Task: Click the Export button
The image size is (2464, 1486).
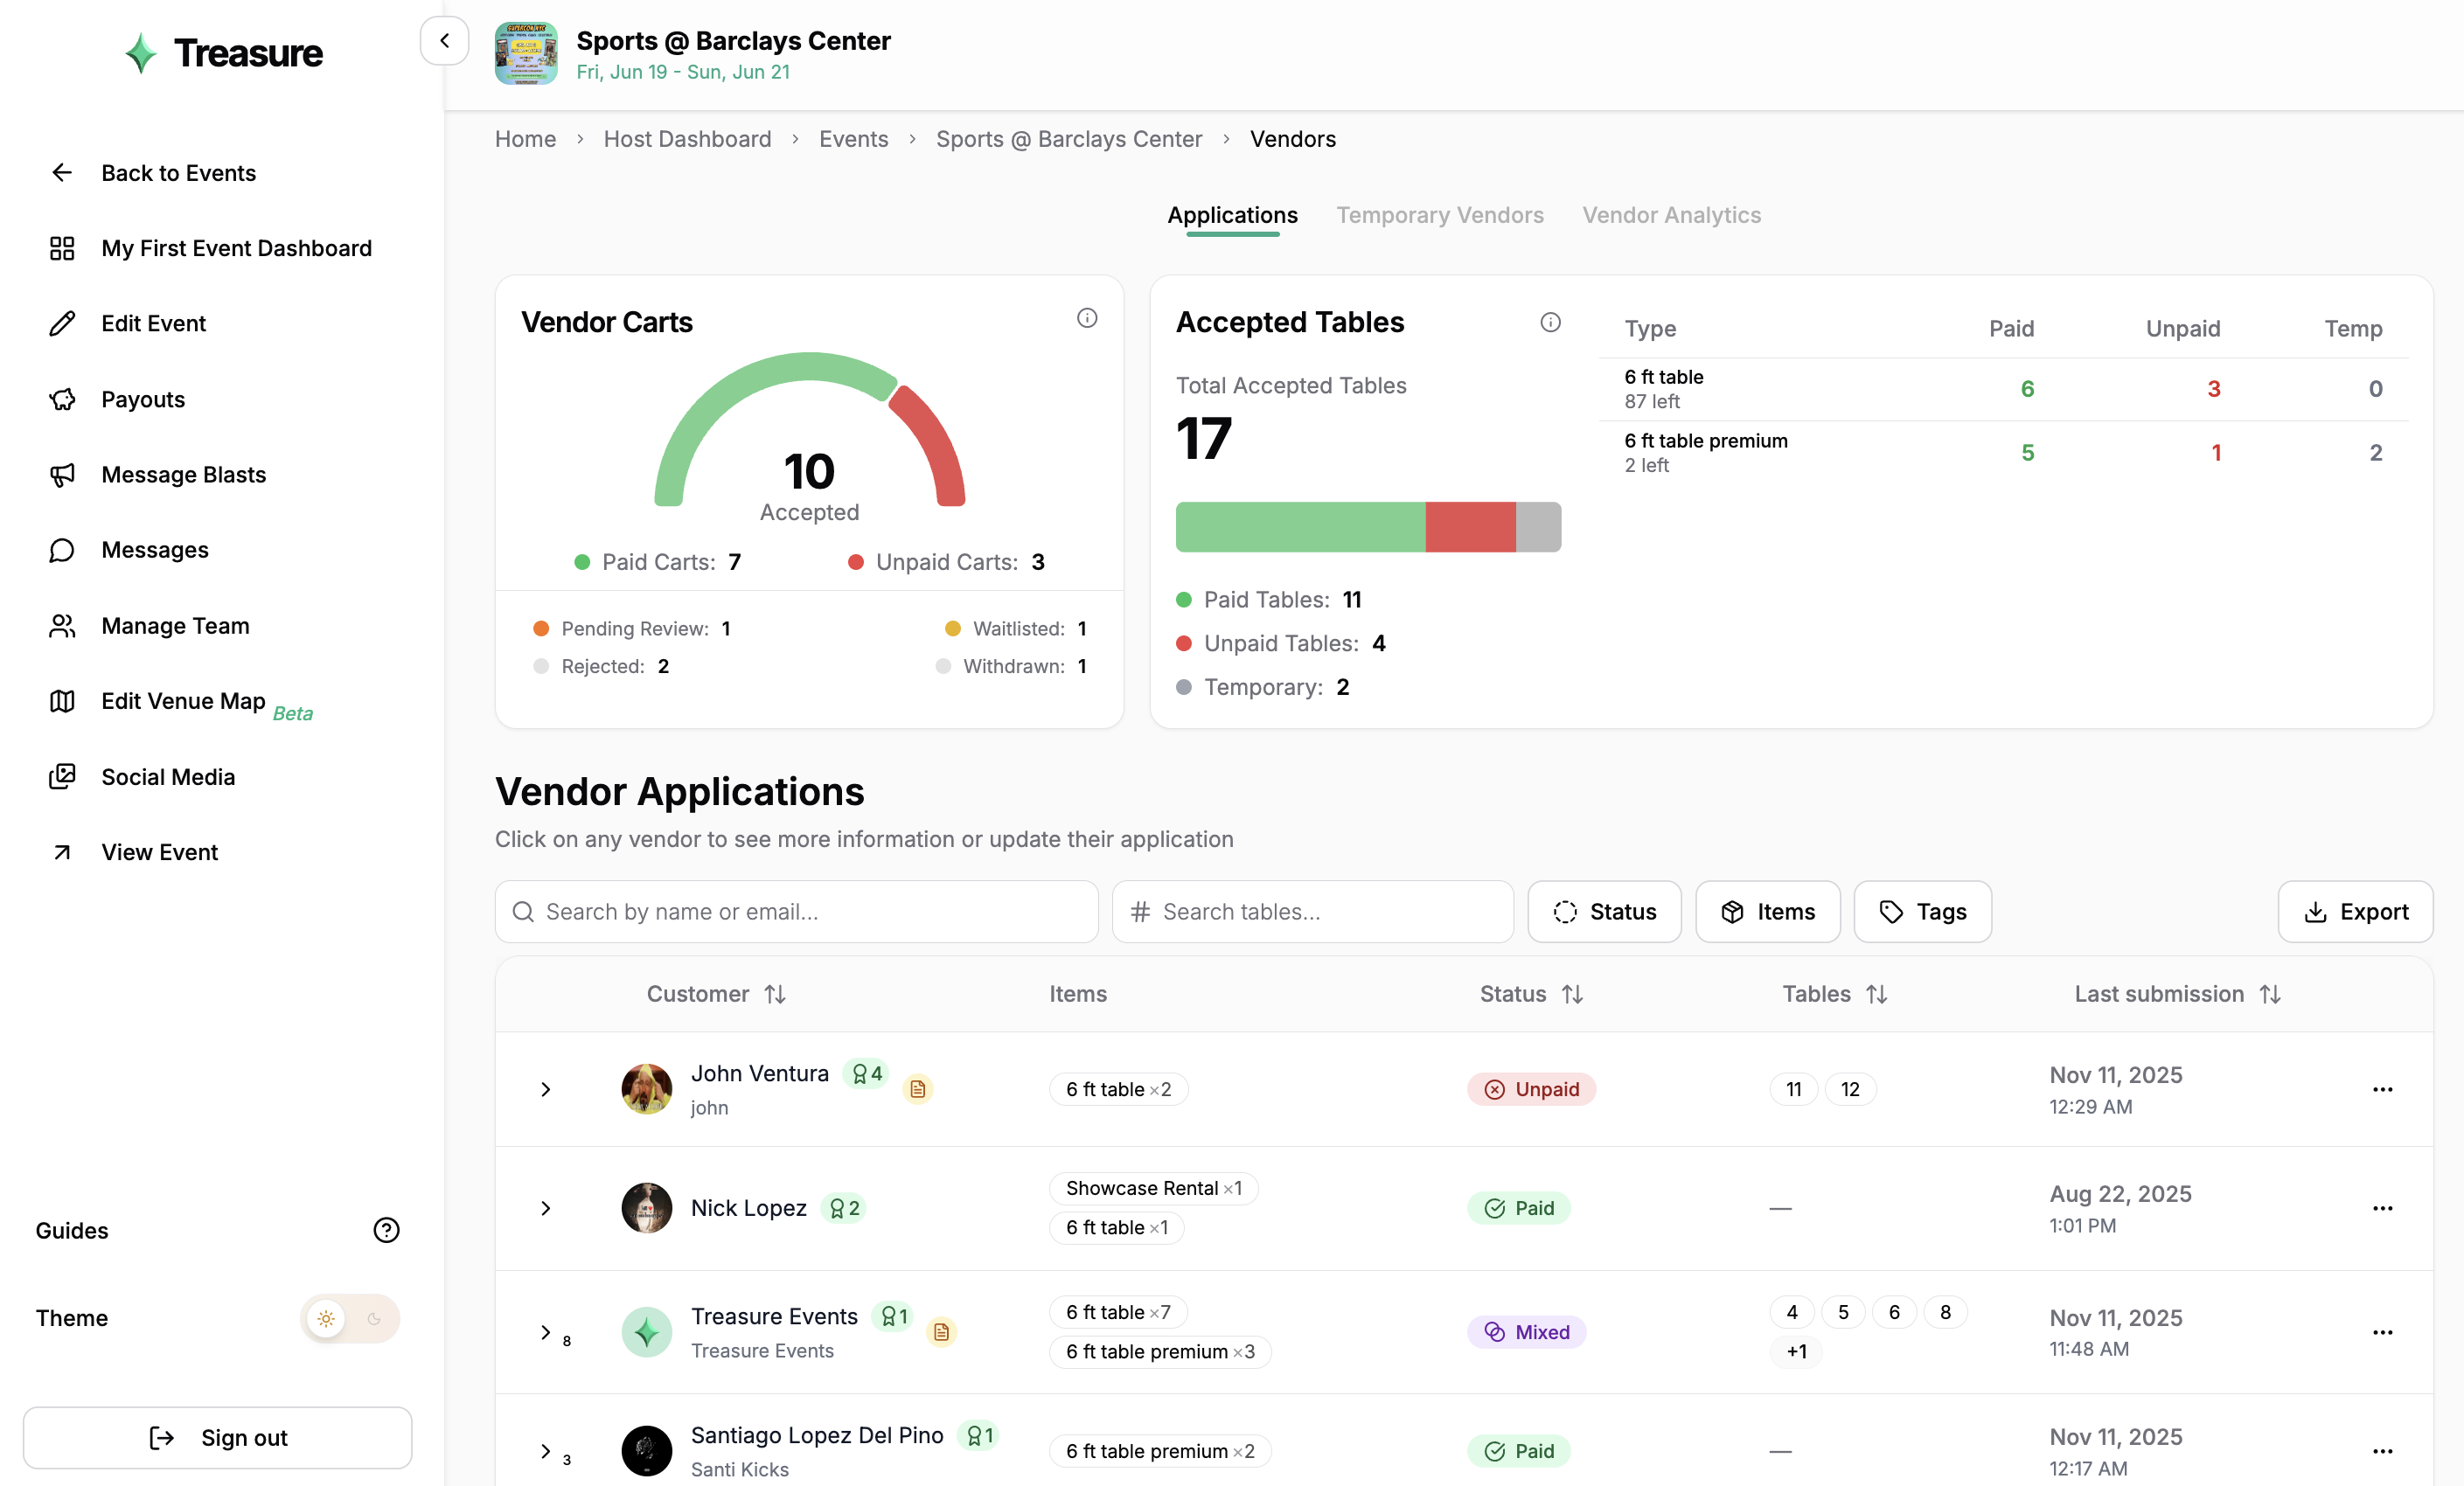Action: (x=2354, y=912)
